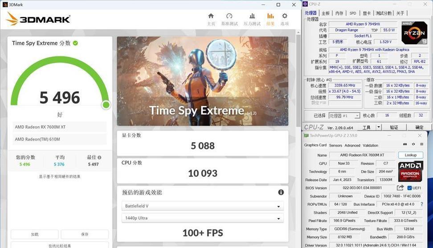Click the green verified checkmark beside score title
The image size is (433, 248).
pyautogui.click(x=75, y=43)
